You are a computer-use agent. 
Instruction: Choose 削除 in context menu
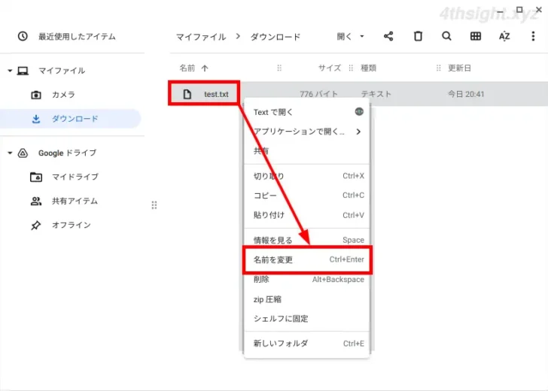tap(306, 280)
